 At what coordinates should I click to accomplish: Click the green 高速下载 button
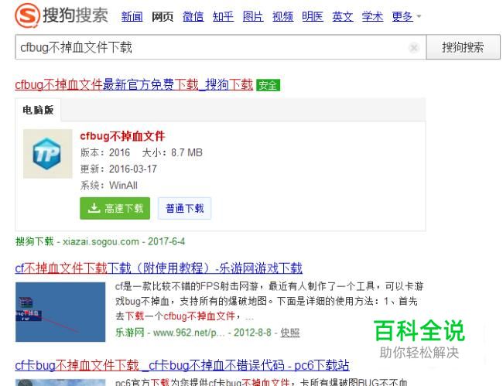pos(115,208)
